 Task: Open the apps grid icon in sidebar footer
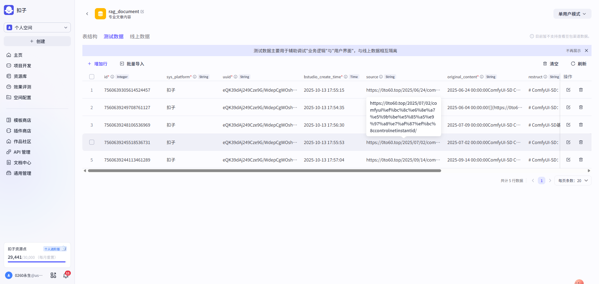[x=53, y=275]
